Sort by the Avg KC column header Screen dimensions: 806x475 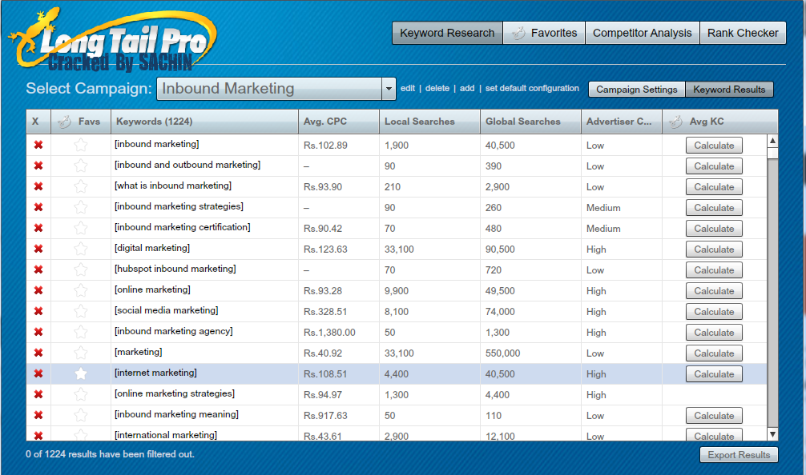719,122
